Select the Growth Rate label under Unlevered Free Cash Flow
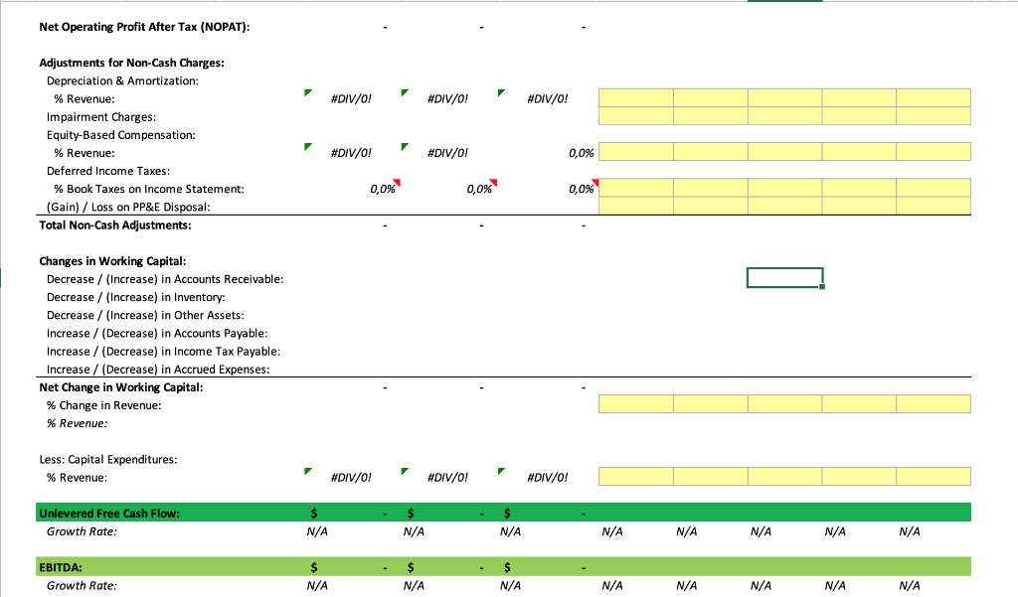Image resolution: width=1018 pixels, height=597 pixels. [82, 531]
